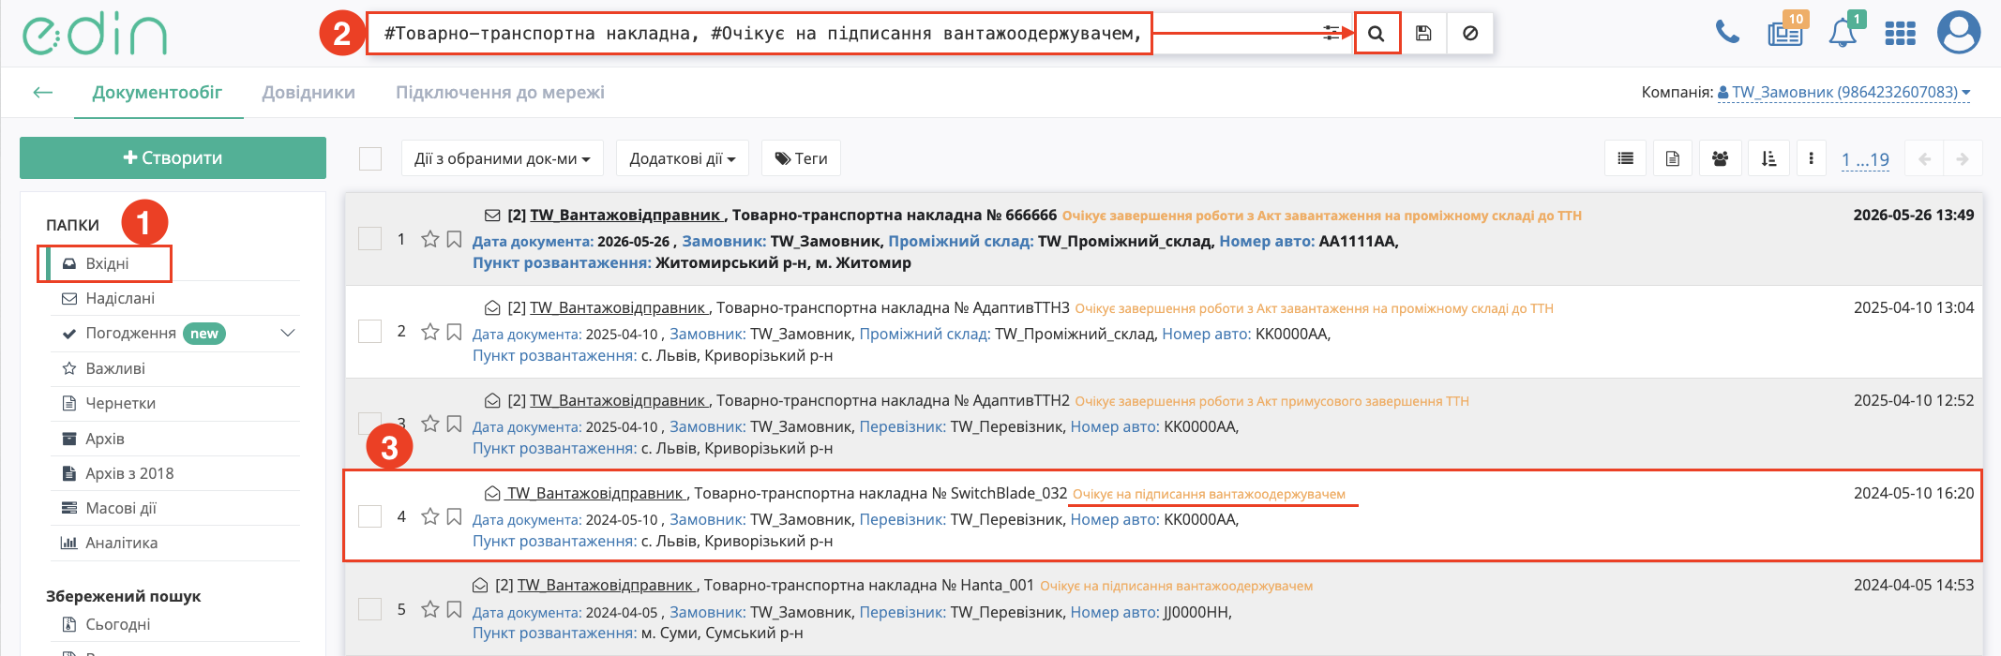The image size is (2001, 656).
Task: Open the Архів folder
Action: pyautogui.click(x=104, y=439)
